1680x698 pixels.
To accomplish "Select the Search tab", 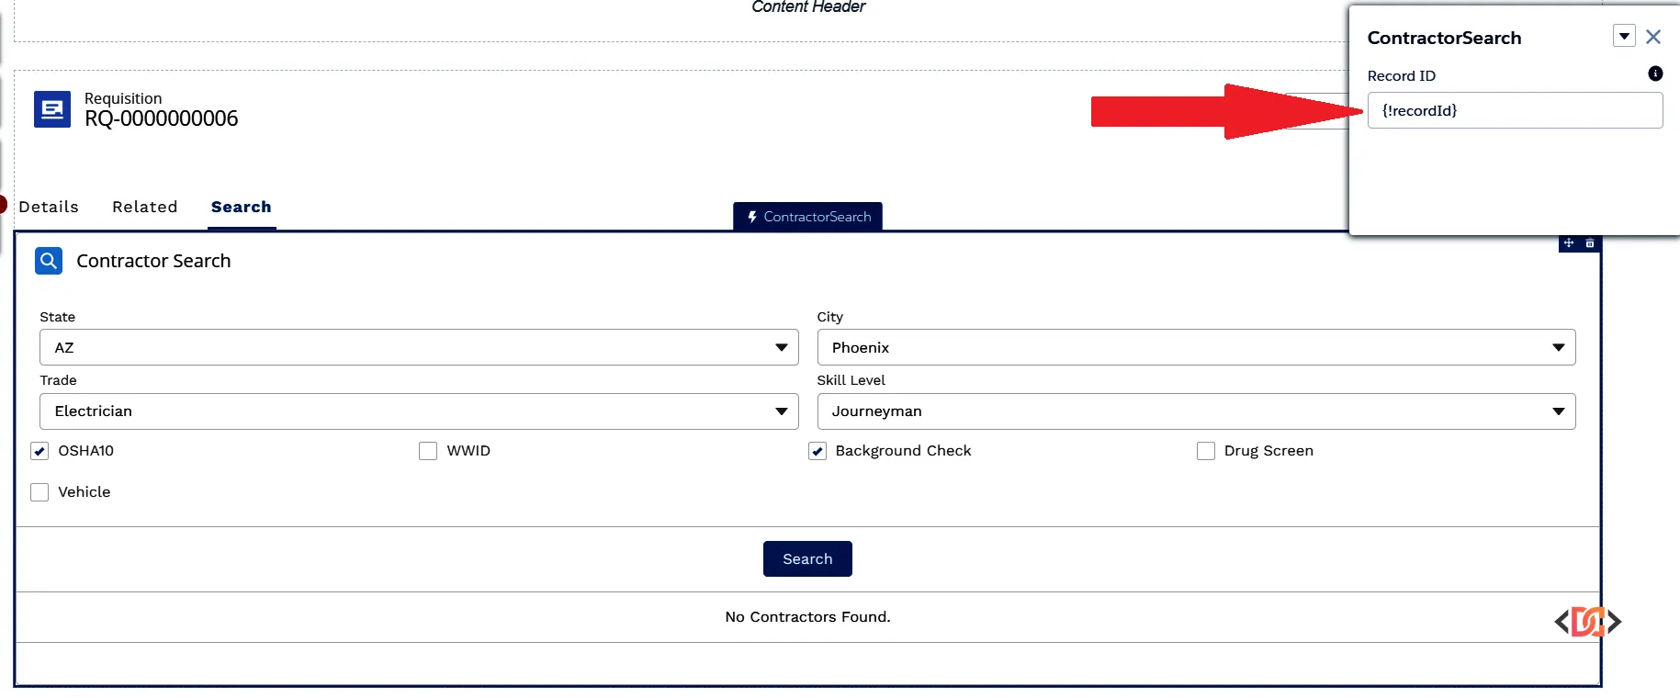I will [x=242, y=207].
